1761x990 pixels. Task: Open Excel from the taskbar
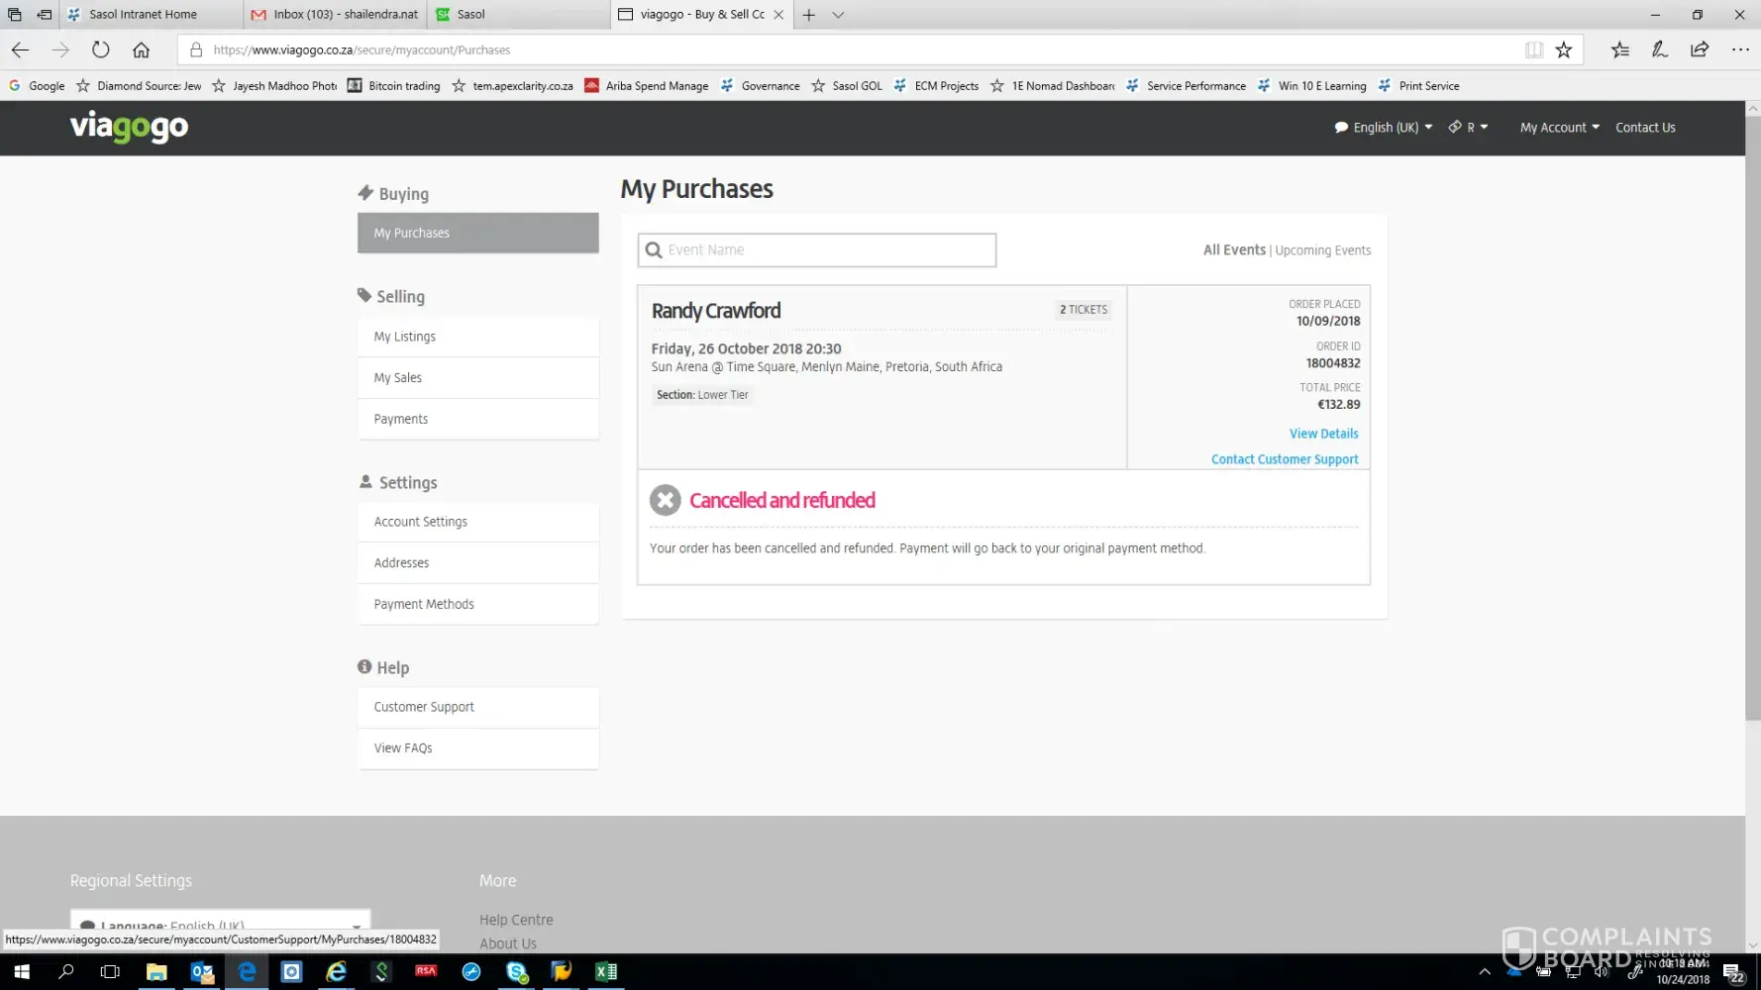pos(606,972)
